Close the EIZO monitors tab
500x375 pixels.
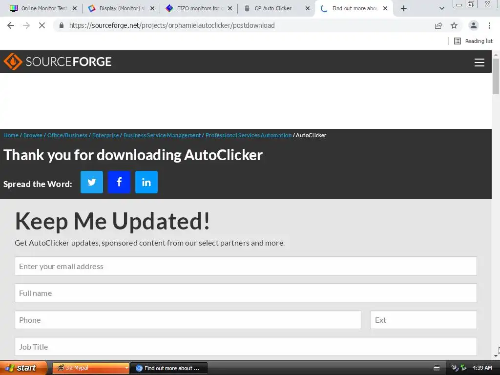(230, 9)
